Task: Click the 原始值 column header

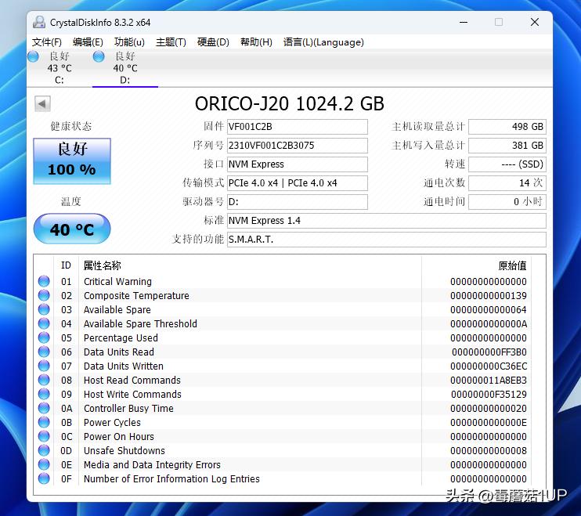Action: (x=512, y=265)
